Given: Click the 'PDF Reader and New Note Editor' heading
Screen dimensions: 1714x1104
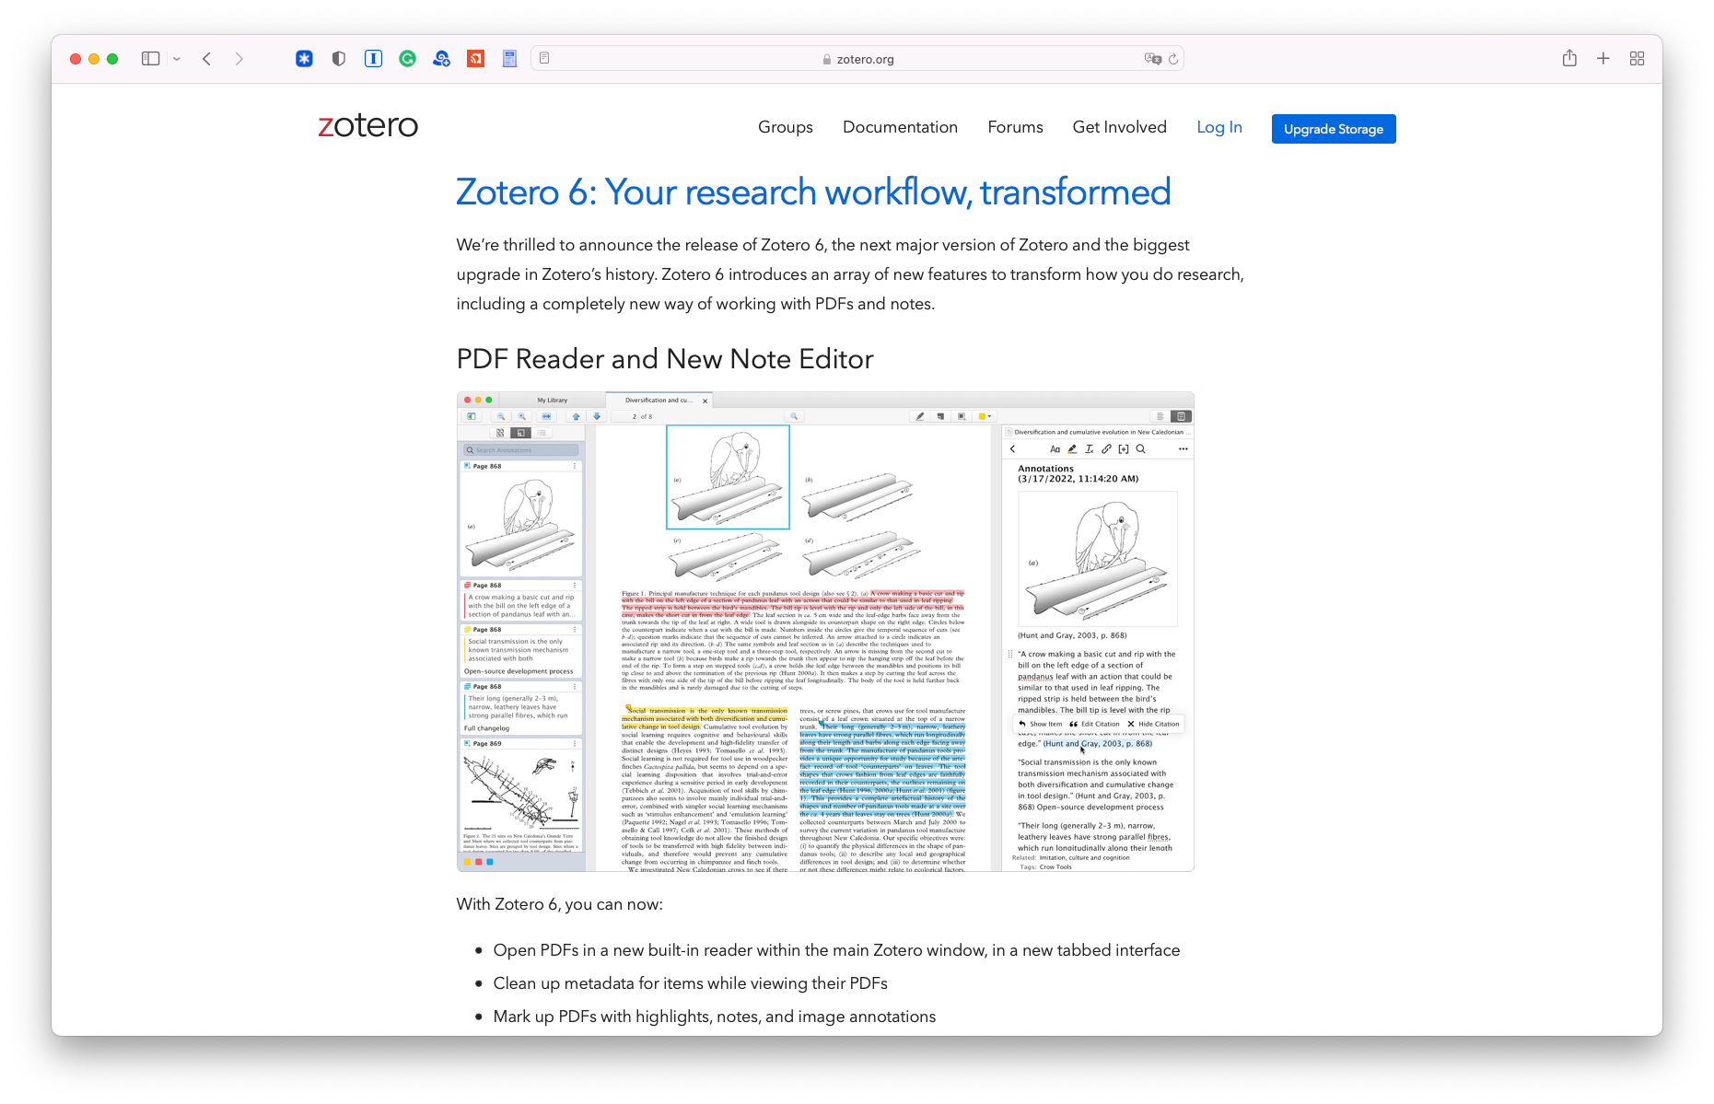Looking at the screenshot, I should click(x=665, y=359).
